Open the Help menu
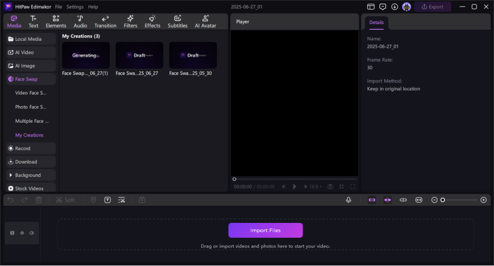Screen dimensions: 494x266 point(93,6)
